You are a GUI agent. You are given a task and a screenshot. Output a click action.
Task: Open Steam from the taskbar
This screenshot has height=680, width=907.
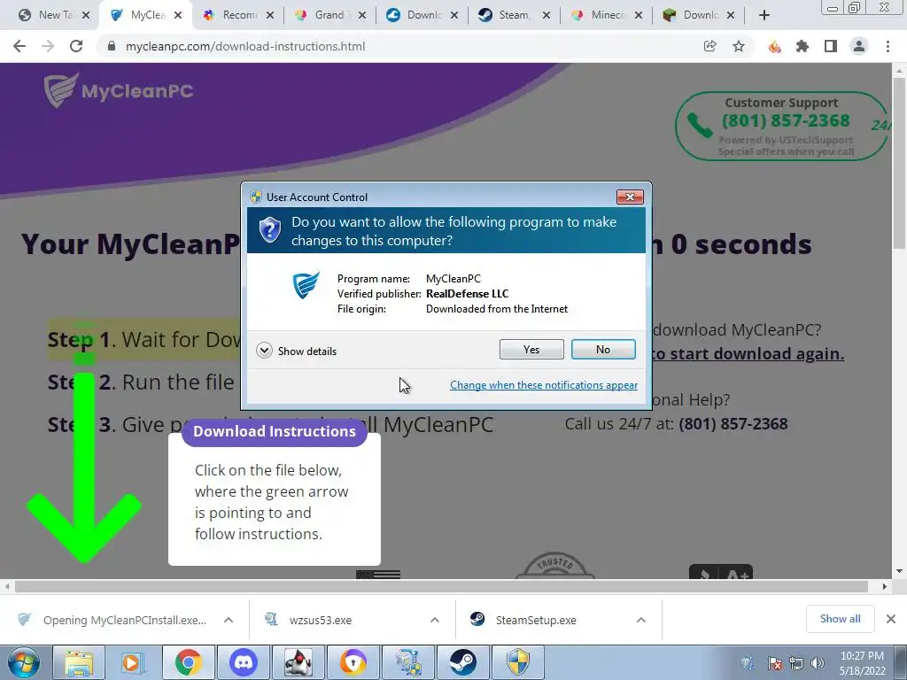(462, 662)
